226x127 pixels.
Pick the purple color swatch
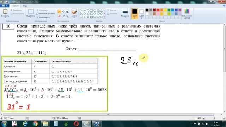tap(180, 10)
